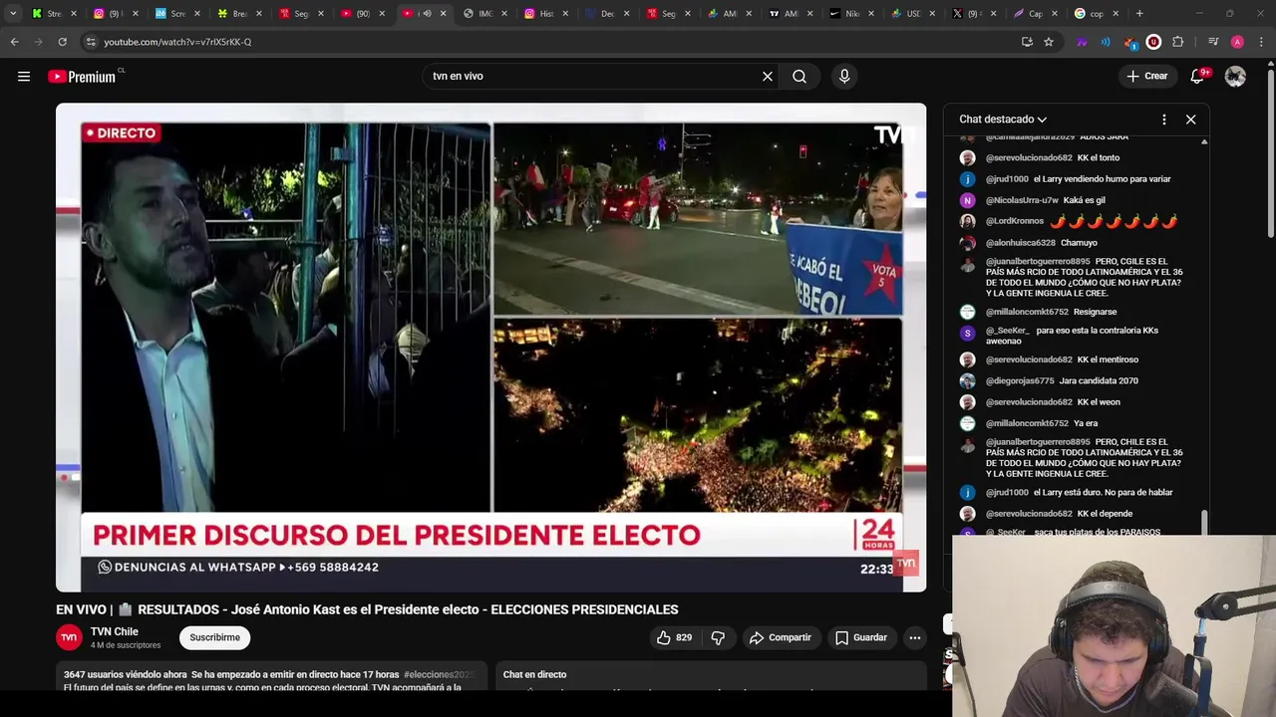Open the media control icon in Chrome toolbar

click(x=1213, y=42)
